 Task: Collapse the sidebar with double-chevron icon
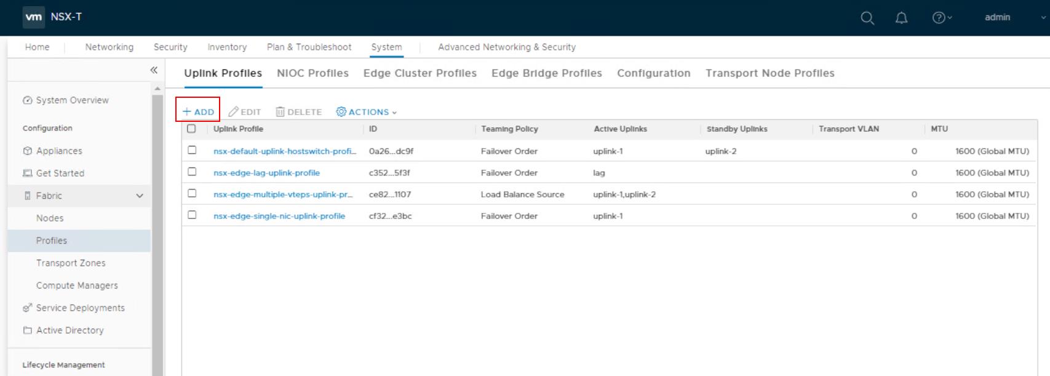(x=154, y=70)
